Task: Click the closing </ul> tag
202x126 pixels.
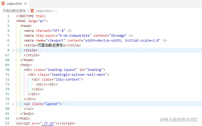Action: tap(29, 109)
